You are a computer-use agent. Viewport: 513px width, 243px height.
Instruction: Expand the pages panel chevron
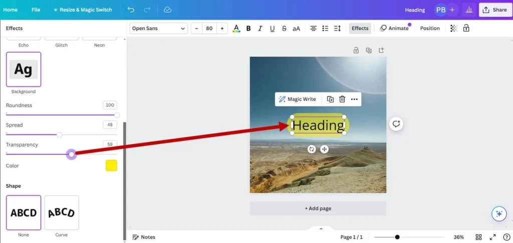click(x=321, y=229)
